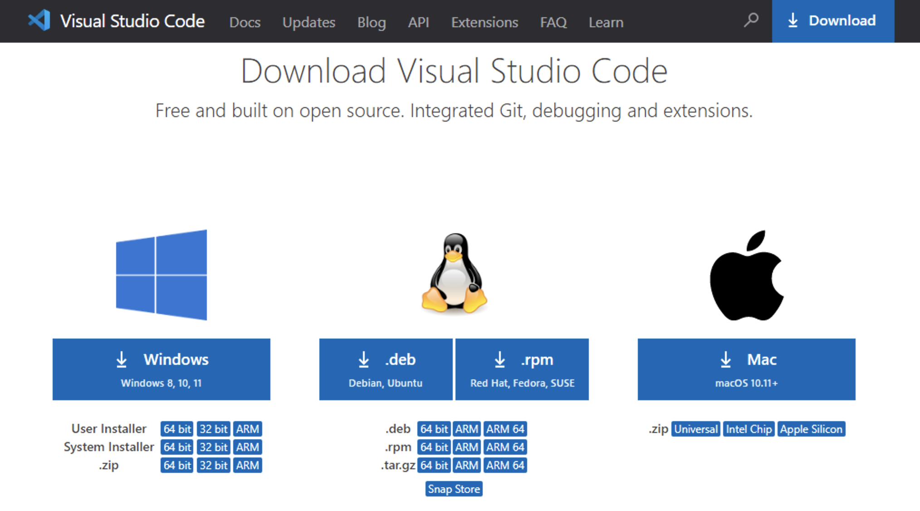Choose Linux .deb 64 bit
920x511 pixels.
pyautogui.click(x=434, y=429)
